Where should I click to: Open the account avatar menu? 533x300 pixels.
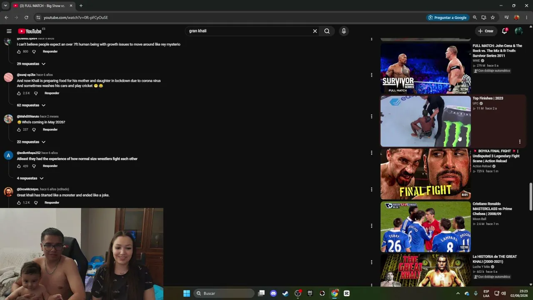(518, 31)
